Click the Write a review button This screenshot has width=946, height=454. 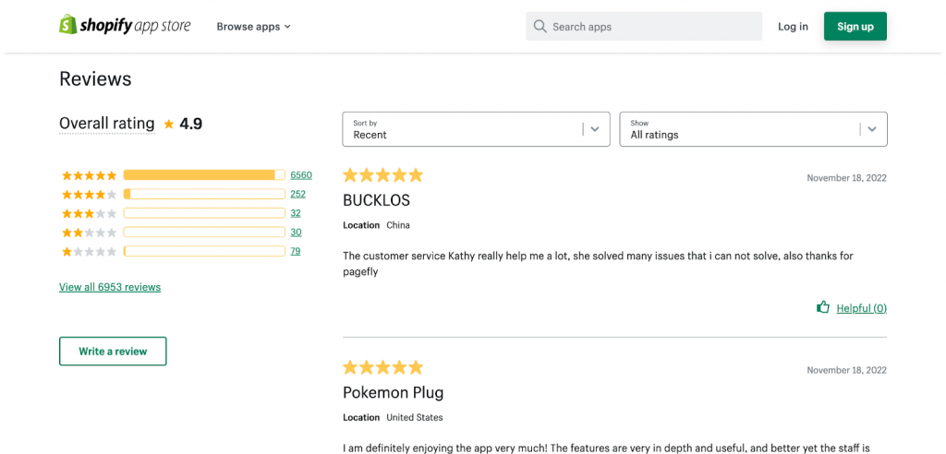click(x=113, y=351)
